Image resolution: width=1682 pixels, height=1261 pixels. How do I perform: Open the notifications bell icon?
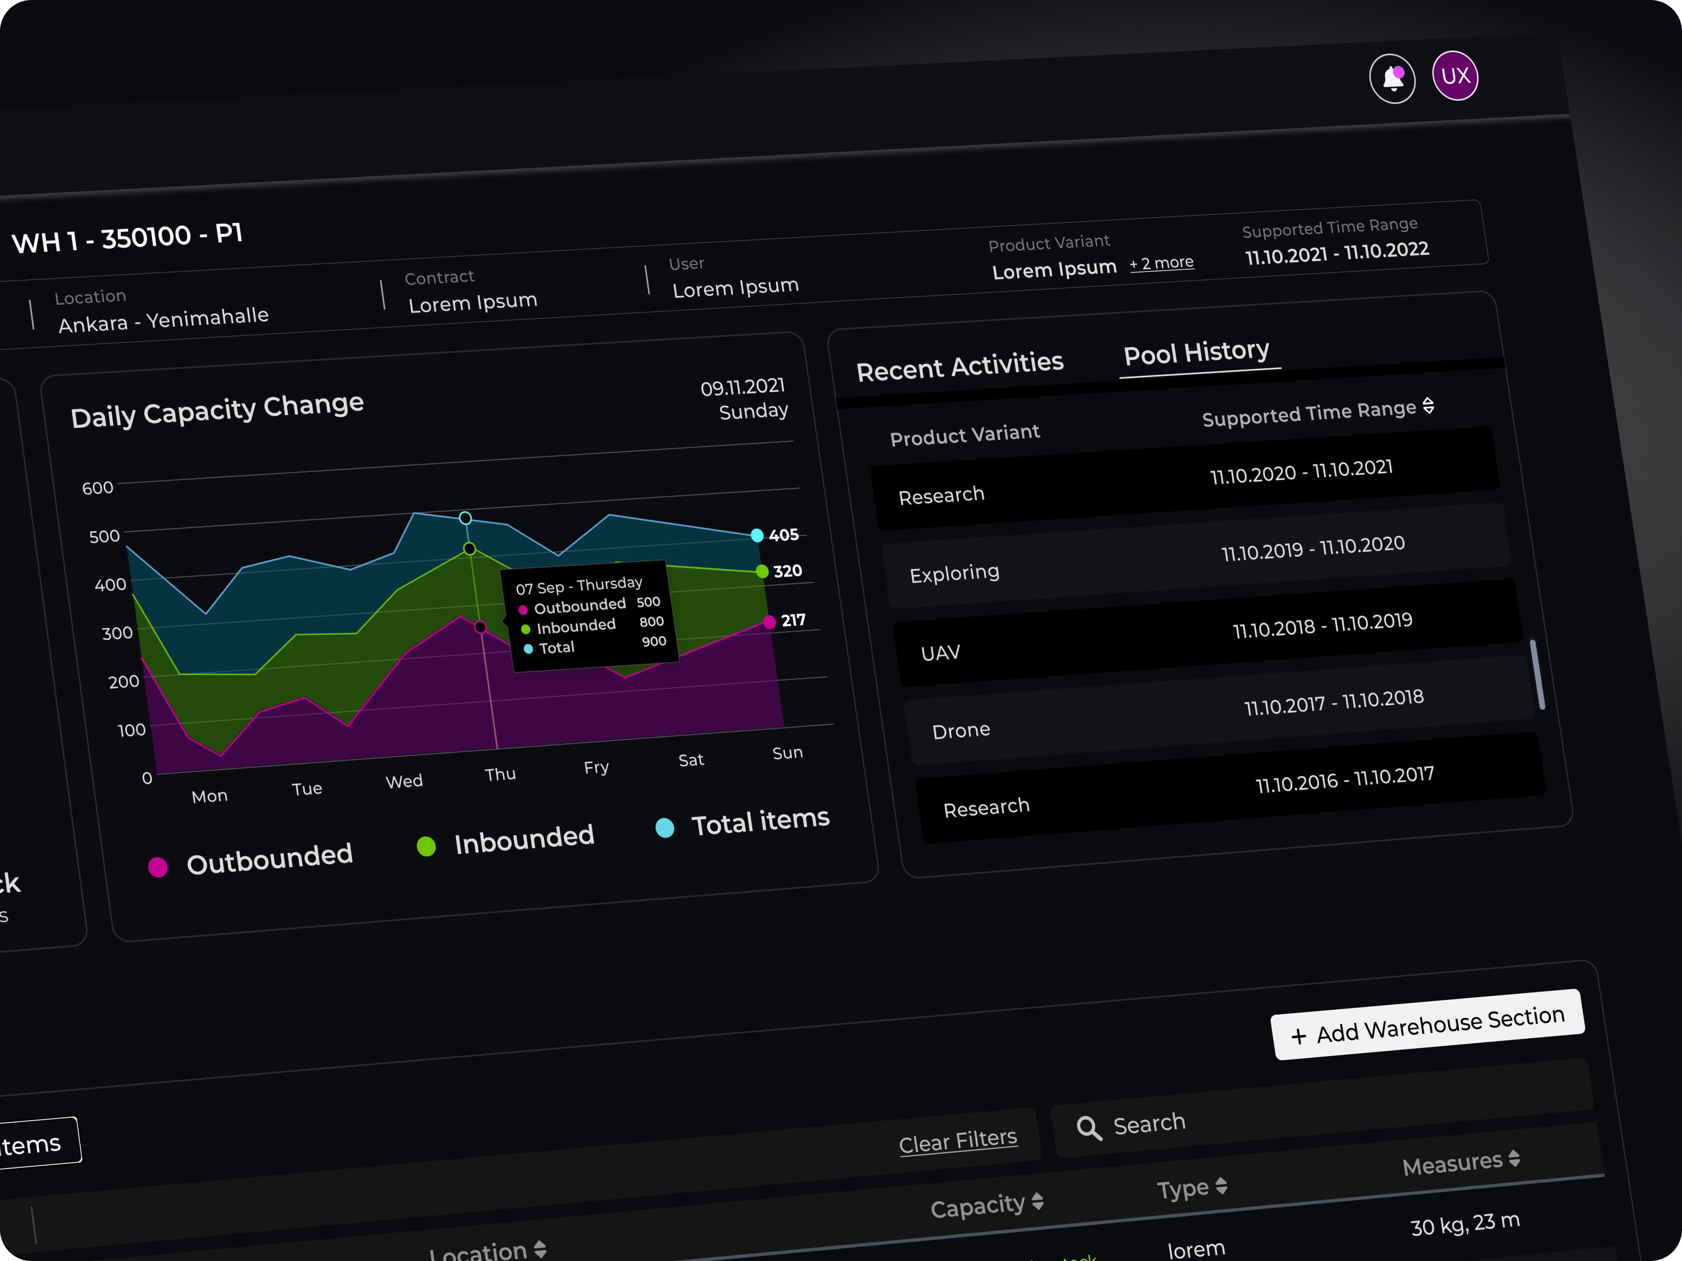[1392, 78]
